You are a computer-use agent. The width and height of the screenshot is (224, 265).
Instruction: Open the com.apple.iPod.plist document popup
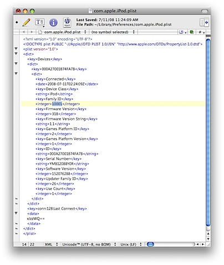click(63, 32)
